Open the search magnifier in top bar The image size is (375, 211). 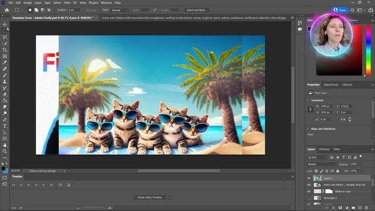352,10
